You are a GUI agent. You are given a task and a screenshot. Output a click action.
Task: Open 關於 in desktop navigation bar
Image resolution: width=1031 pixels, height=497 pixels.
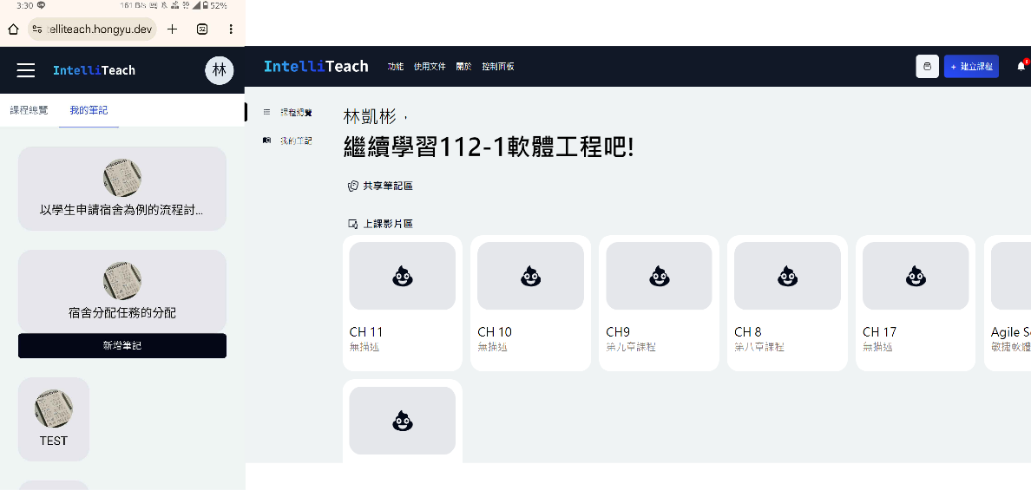click(464, 67)
